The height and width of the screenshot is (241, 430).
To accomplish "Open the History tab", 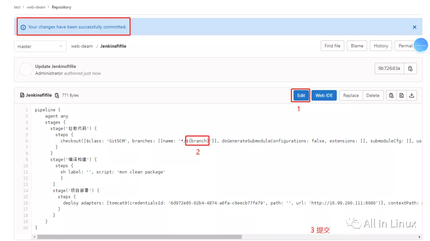I will pyautogui.click(x=380, y=46).
